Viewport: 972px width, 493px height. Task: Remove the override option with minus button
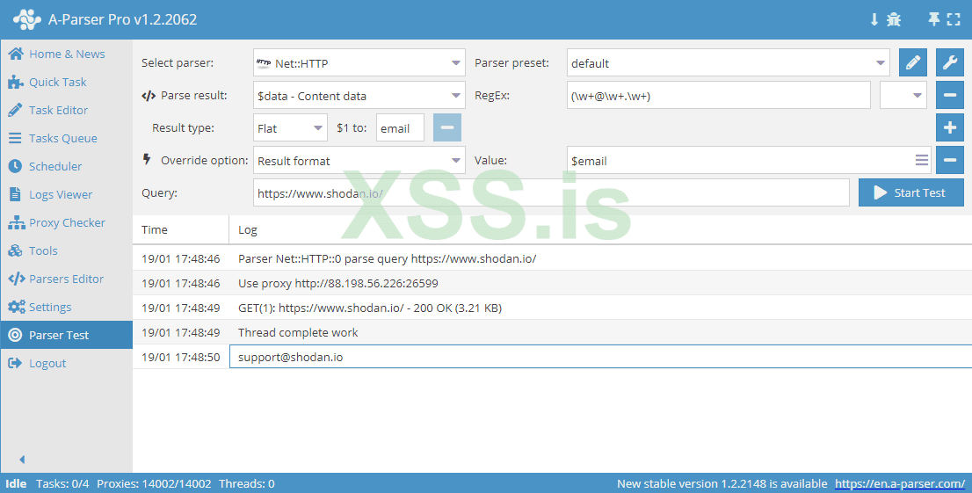950,160
